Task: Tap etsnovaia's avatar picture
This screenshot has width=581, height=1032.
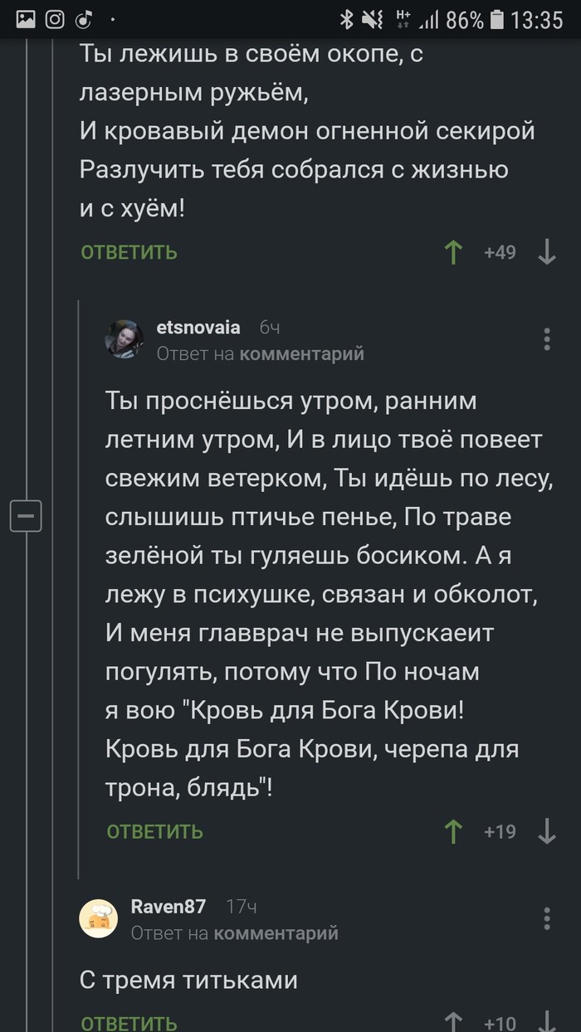Action: coord(124,339)
